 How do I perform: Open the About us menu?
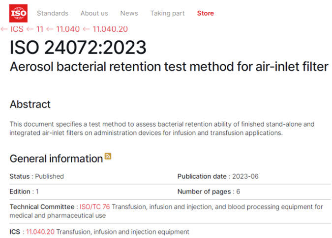point(94,13)
